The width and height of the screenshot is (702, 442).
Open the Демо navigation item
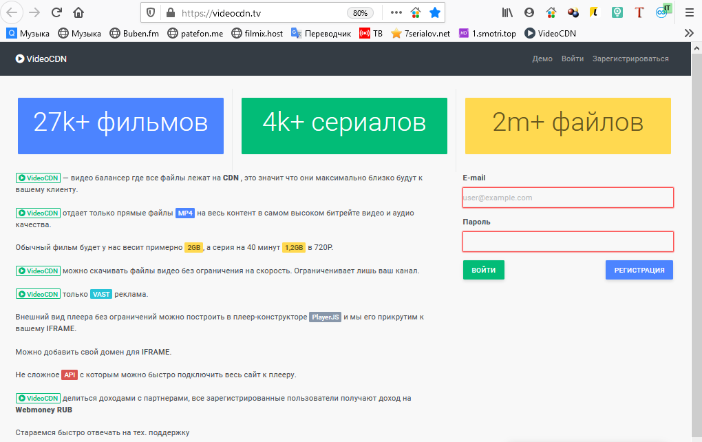pyautogui.click(x=542, y=59)
